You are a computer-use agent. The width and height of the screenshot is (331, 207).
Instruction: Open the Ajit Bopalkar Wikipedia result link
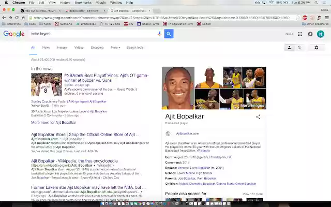click(74, 161)
